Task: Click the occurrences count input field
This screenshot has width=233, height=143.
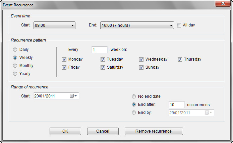Action: click(x=177, y=104)
